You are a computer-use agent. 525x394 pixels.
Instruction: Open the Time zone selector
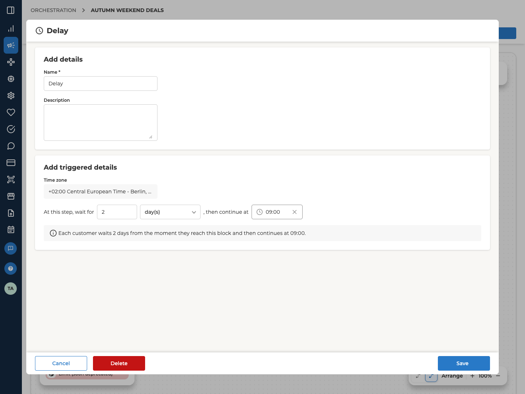(101, 192)
